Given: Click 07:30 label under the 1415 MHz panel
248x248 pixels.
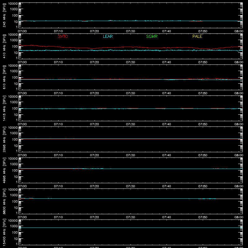Looking at the screenshot, I should coord(131,124).
